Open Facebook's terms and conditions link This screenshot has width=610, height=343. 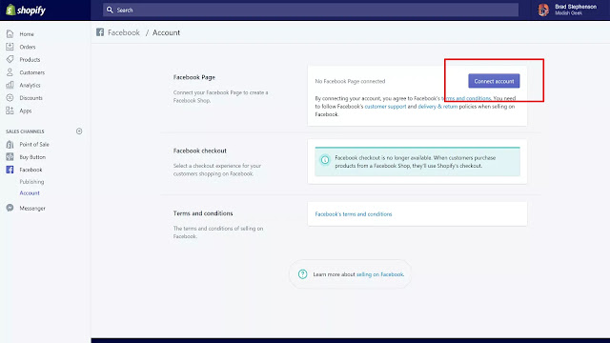tap(354, 214)
